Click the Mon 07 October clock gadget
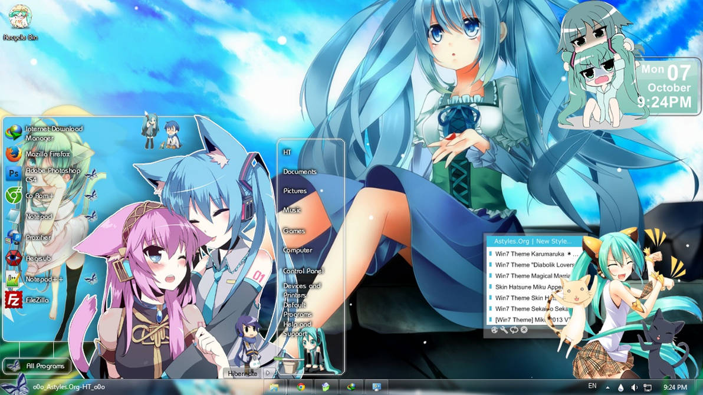 pos(668,87)
